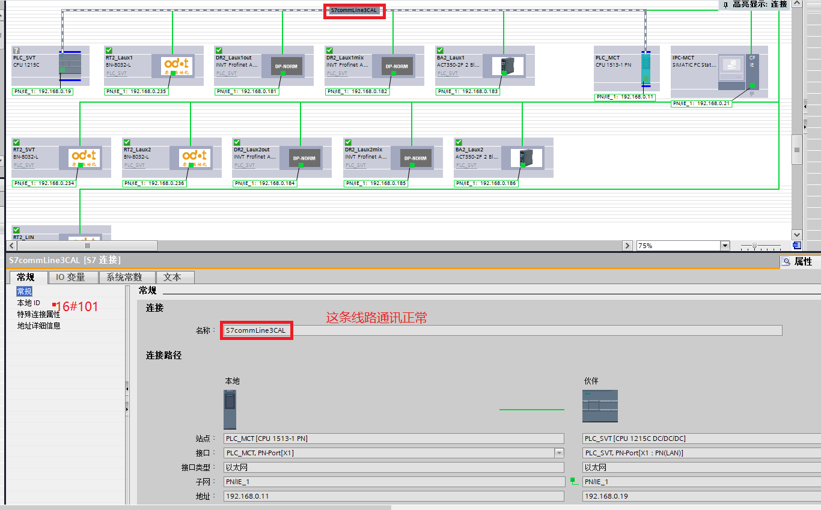The image size is (821, 510).
Task: Open the 系统常数 tab
Action: click(x=124, y=277)
